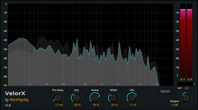Click the stereo correlation meter bar
The width and height of the screenshot is (198, 110).
click(186, 84)
